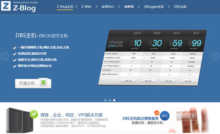This screenshot has width=220, height=134.
Task: Click the server rack image
Action: (x=19, y=120)
